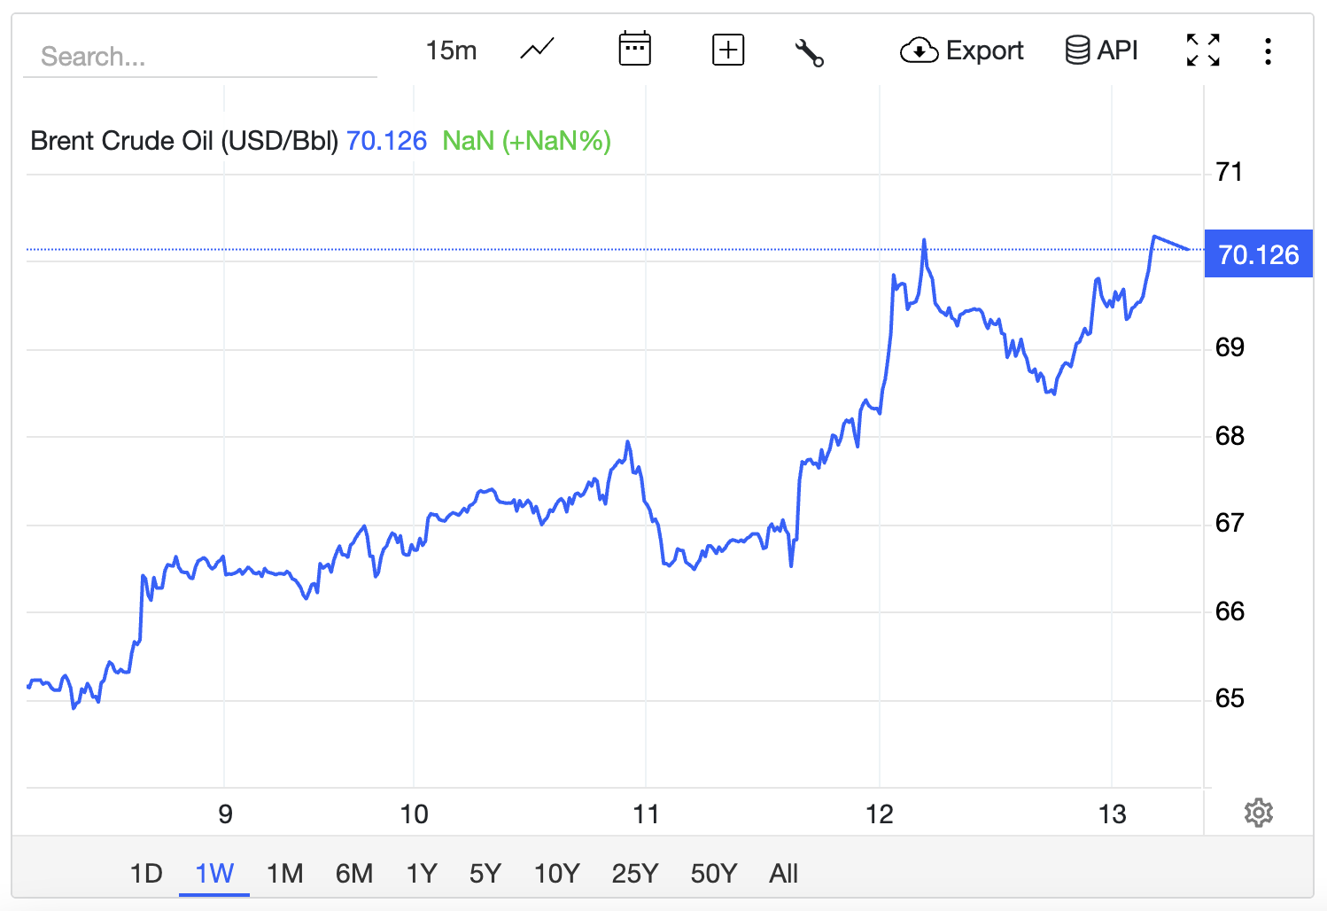The height and width of the screenshot is (911, 1327).
Task: Switch to the 6M time range
Action: [x=354, y=874]
